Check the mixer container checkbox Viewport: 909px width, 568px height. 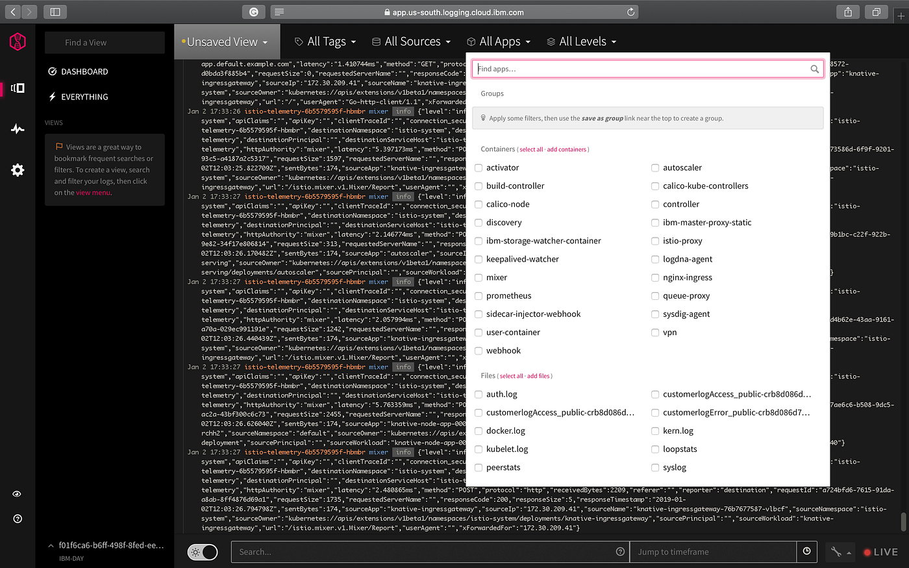click(x=478, y=277)
